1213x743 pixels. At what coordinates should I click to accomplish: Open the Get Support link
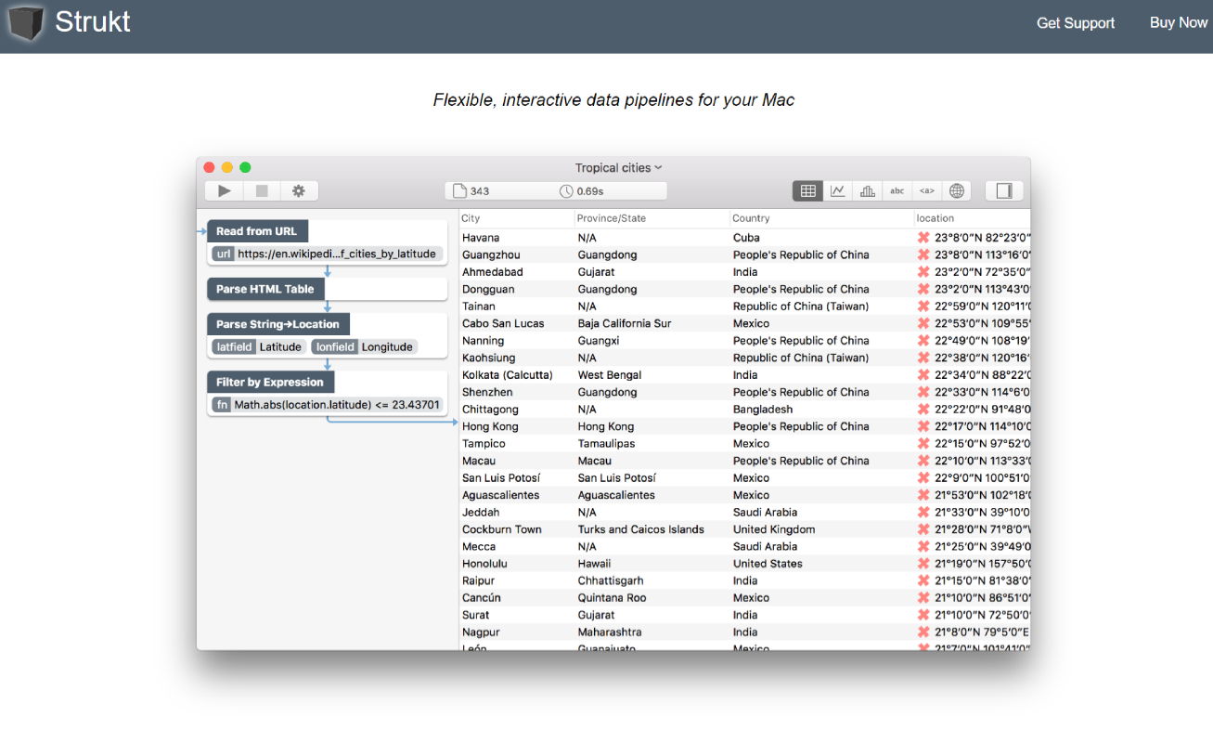tap(1076, 23)
